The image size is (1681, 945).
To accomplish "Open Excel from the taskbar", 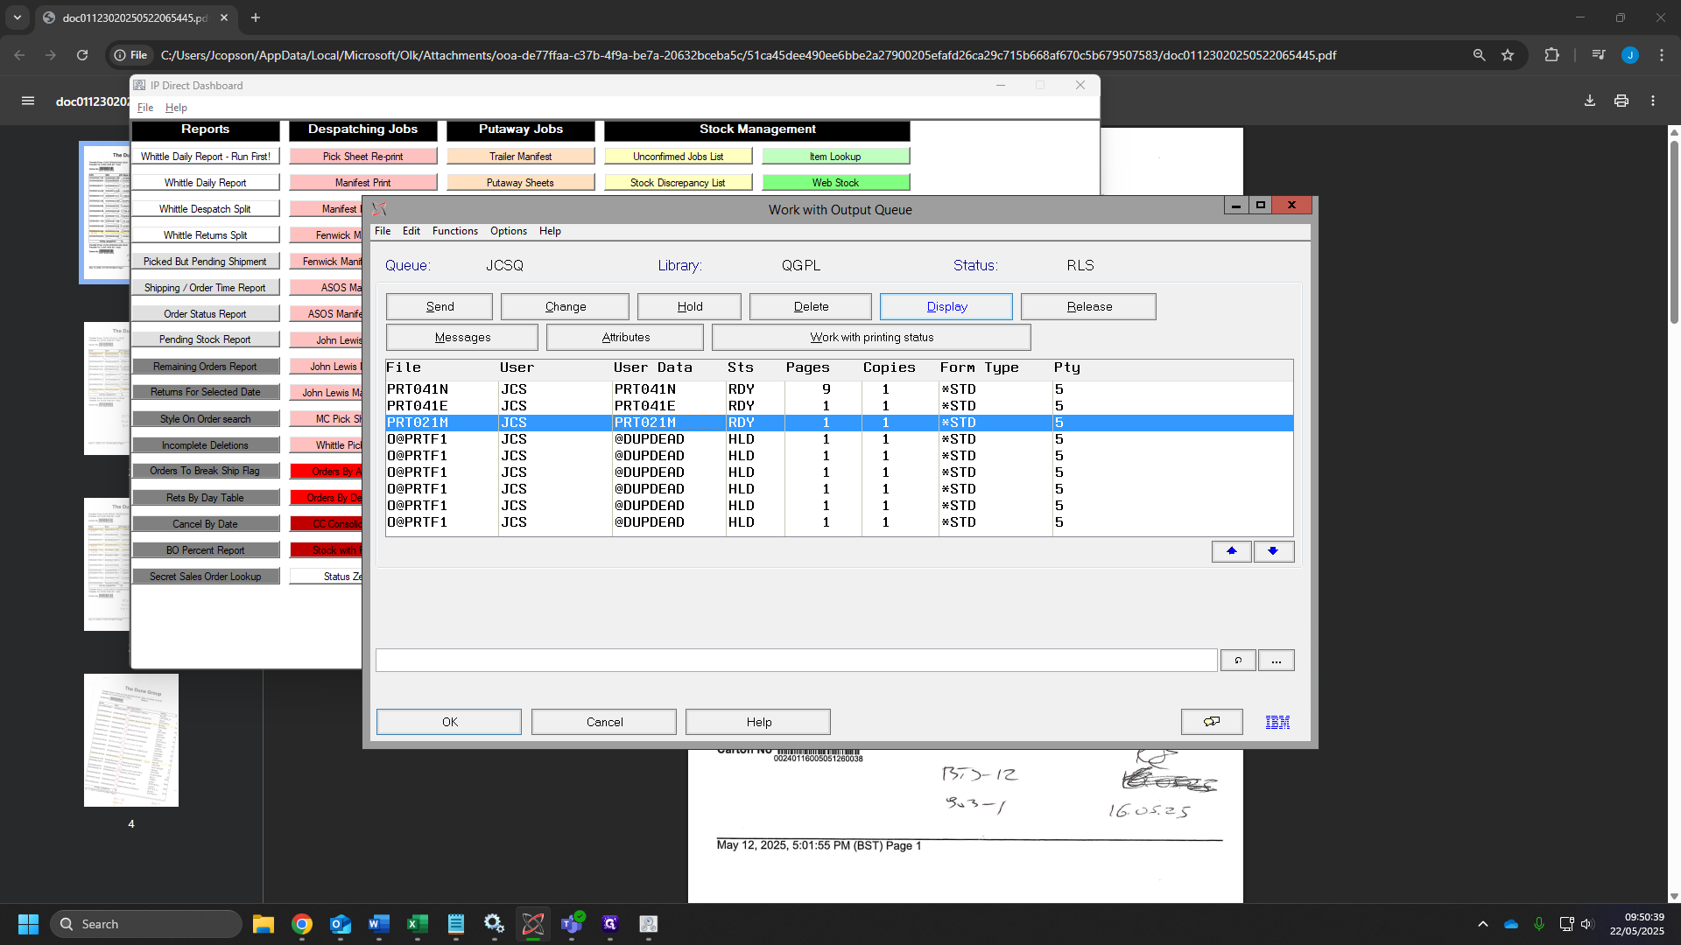I will (418, 924).
